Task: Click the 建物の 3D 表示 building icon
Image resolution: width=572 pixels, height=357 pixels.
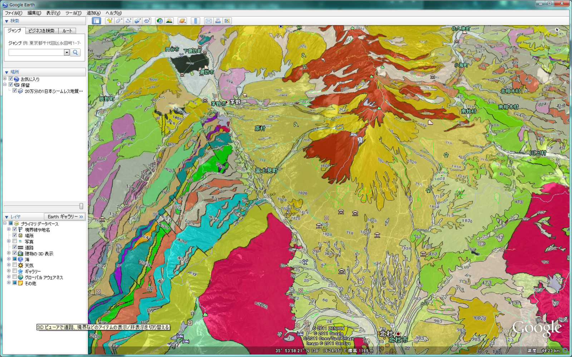Action: 20,253
